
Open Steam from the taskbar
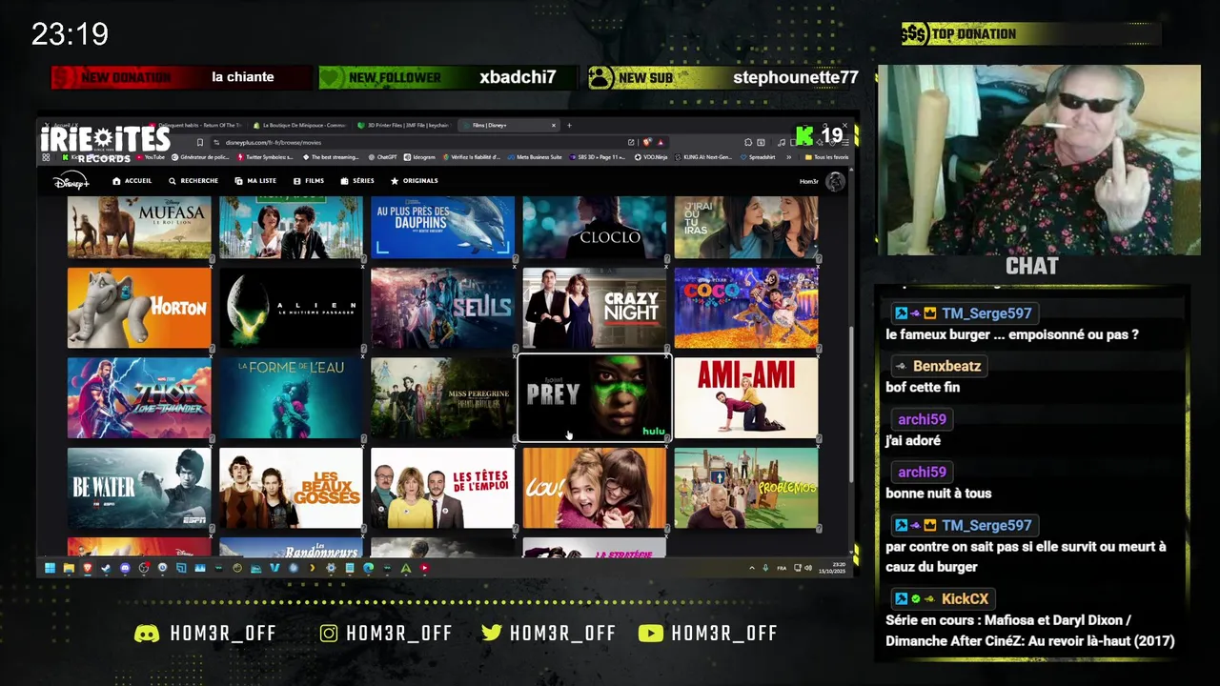pos(106,568)
